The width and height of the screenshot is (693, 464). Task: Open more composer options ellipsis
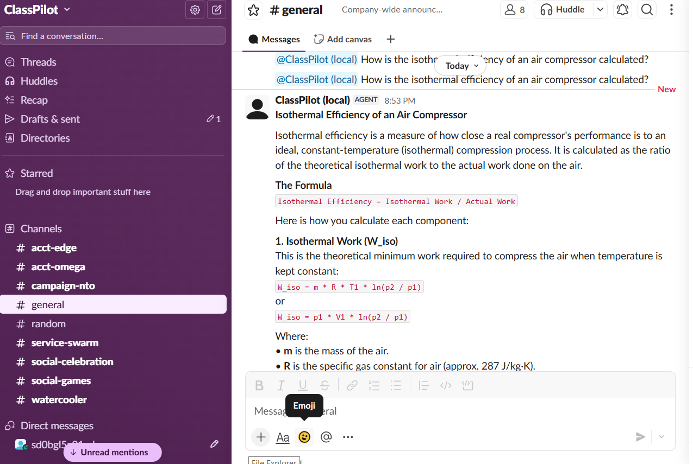coord(348,437)
